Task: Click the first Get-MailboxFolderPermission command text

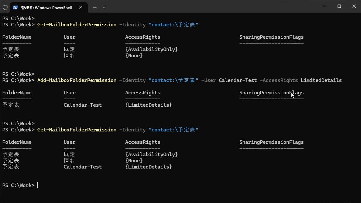Action: click(x=77, y=25)
